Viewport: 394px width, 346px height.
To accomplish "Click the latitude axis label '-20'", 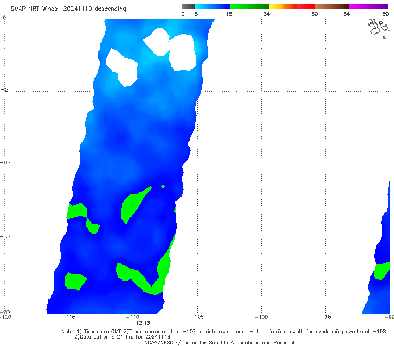I will tap(4, 312).
